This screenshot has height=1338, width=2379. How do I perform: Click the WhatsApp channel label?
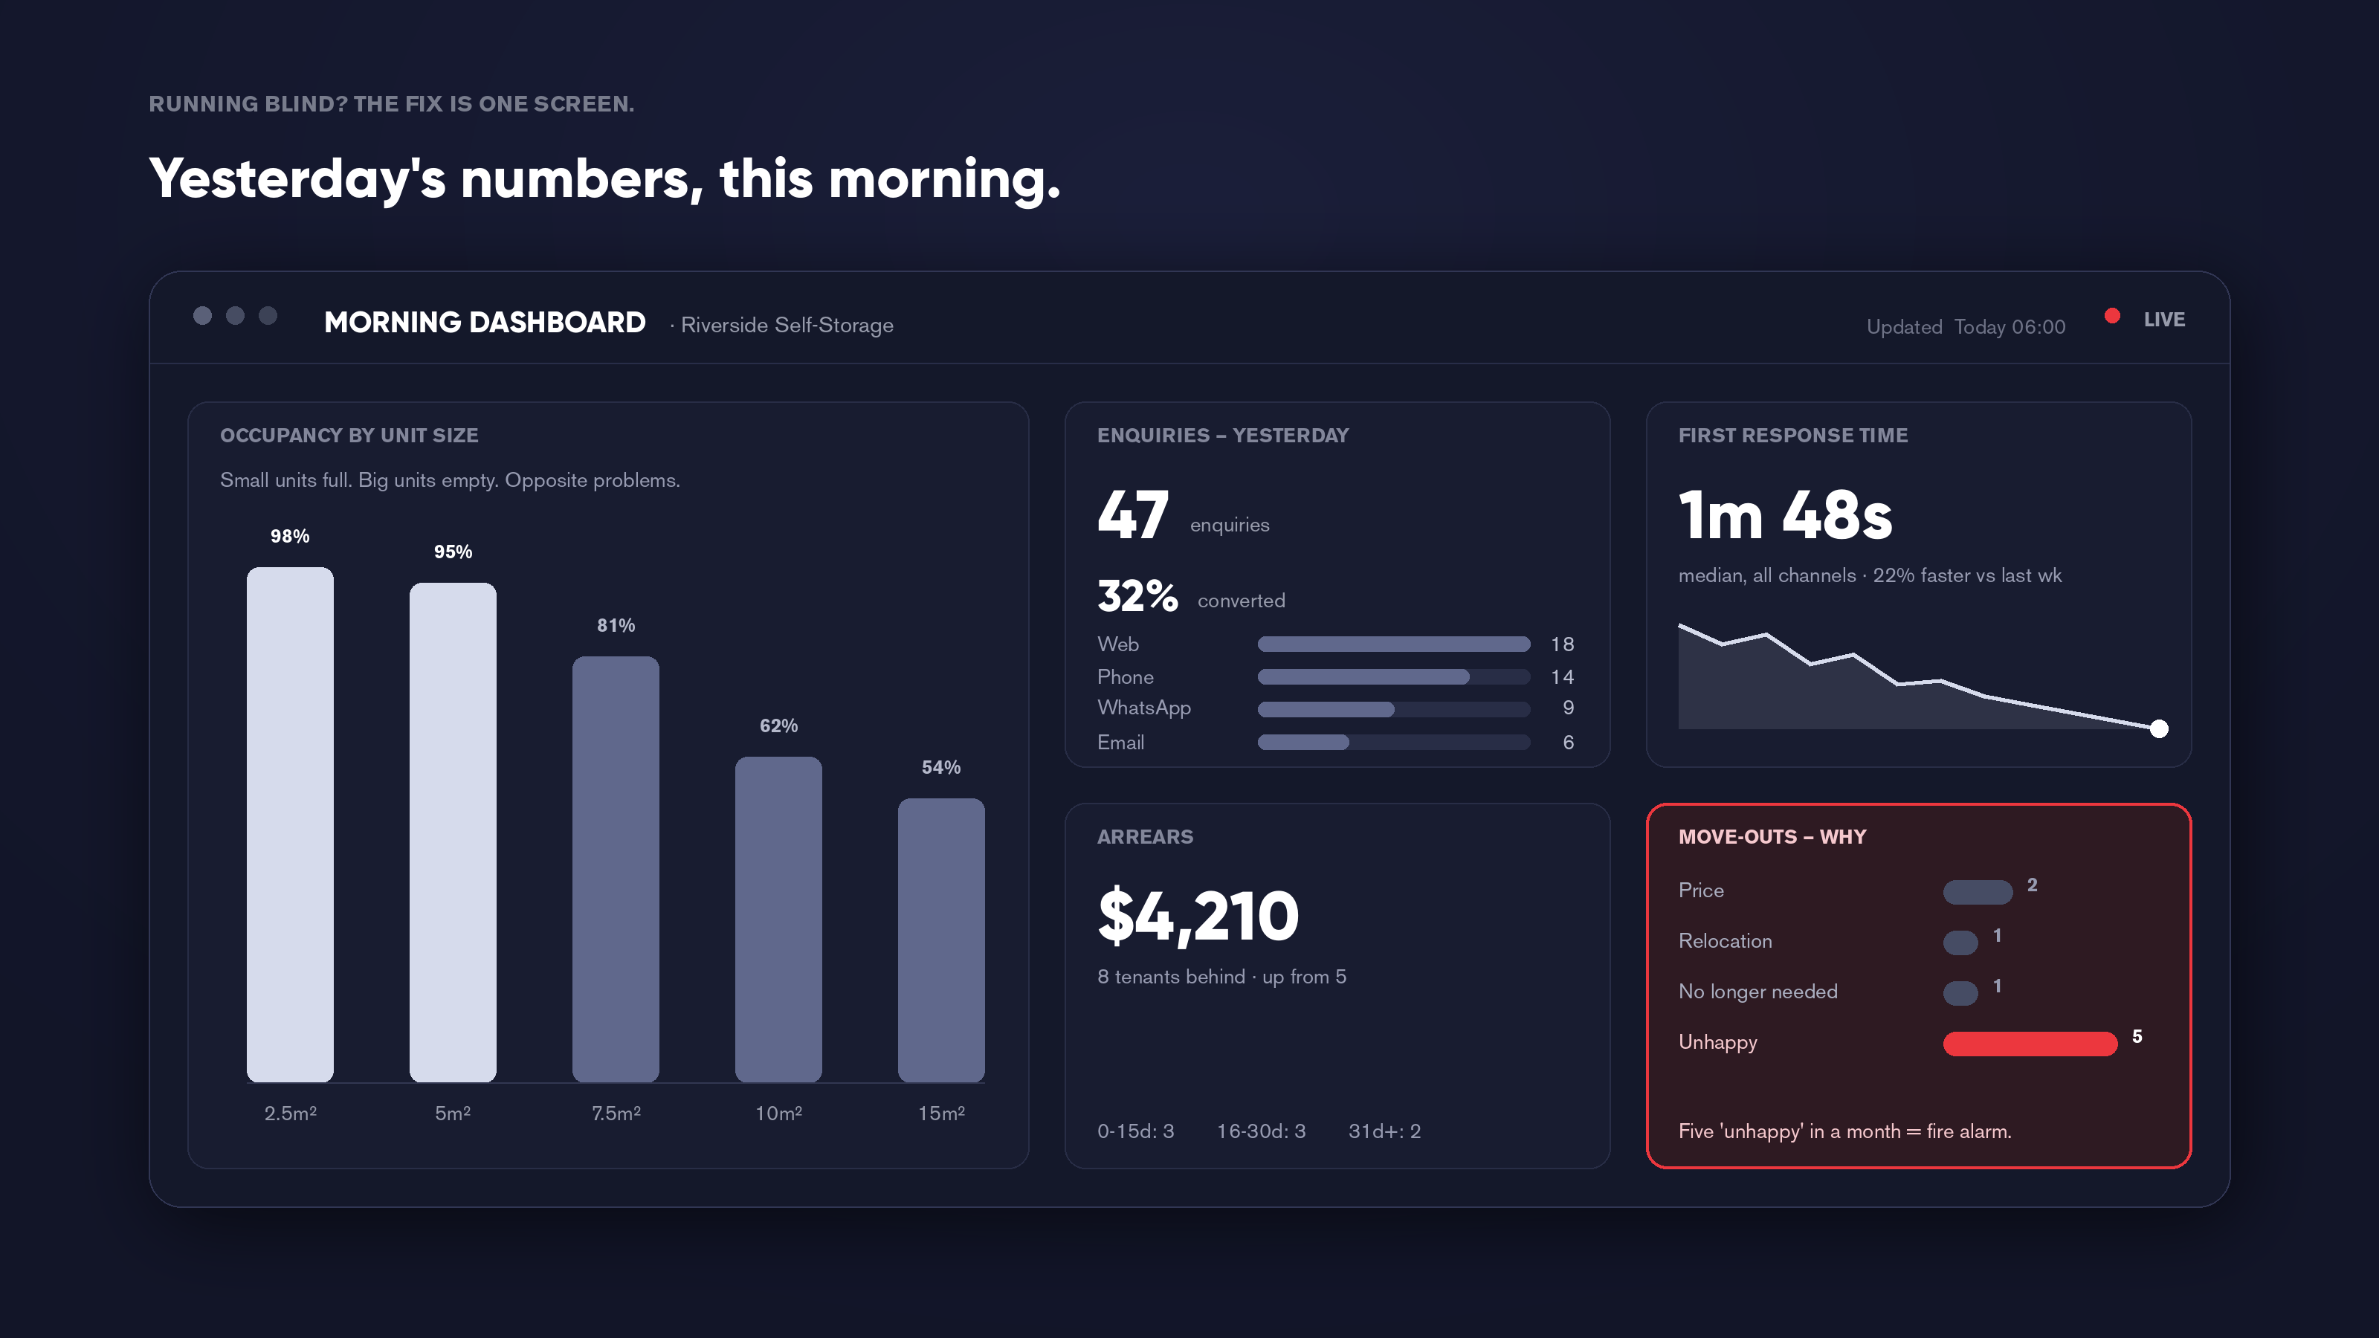1143,708
